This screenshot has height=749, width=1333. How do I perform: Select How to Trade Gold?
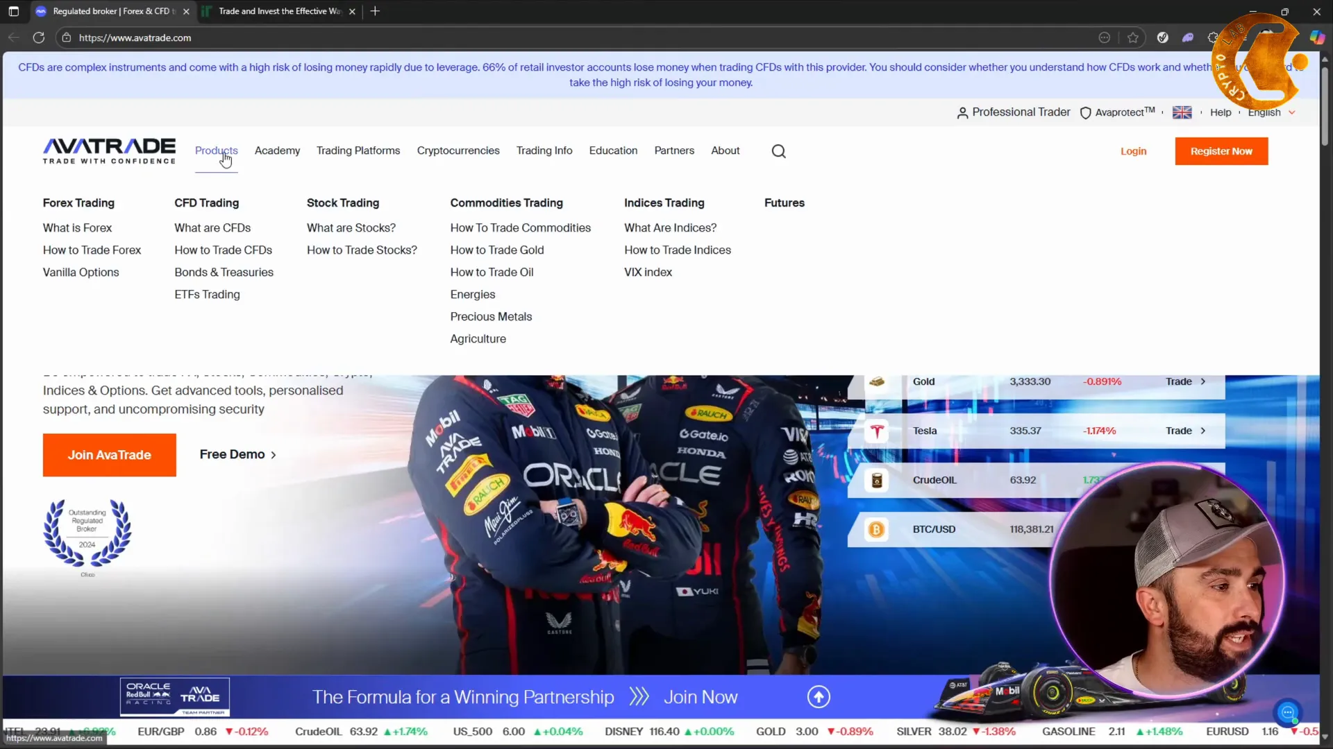pyautogui.click(x=496, y=250)
